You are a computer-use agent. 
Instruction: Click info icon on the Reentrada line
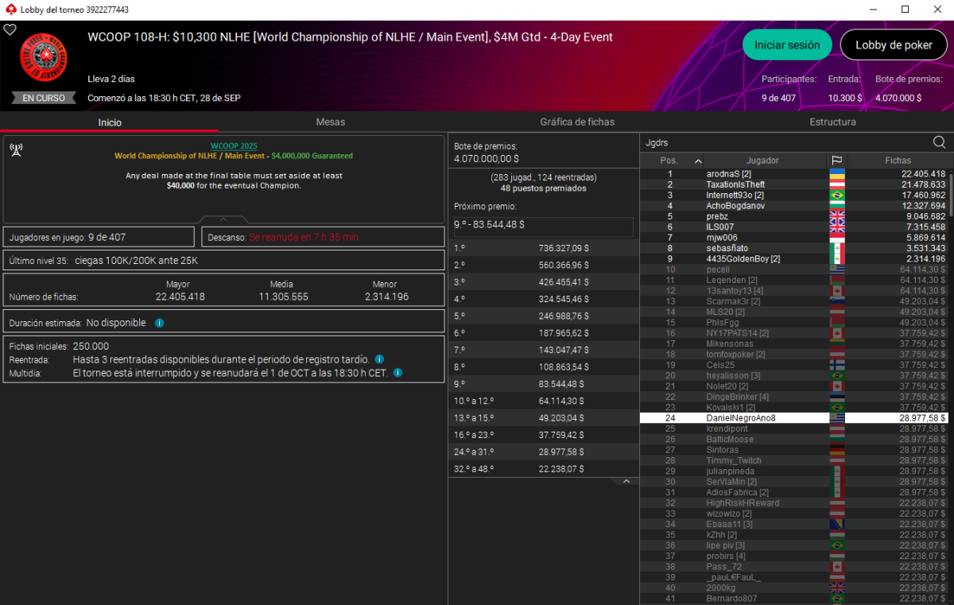tap(379, 359)
